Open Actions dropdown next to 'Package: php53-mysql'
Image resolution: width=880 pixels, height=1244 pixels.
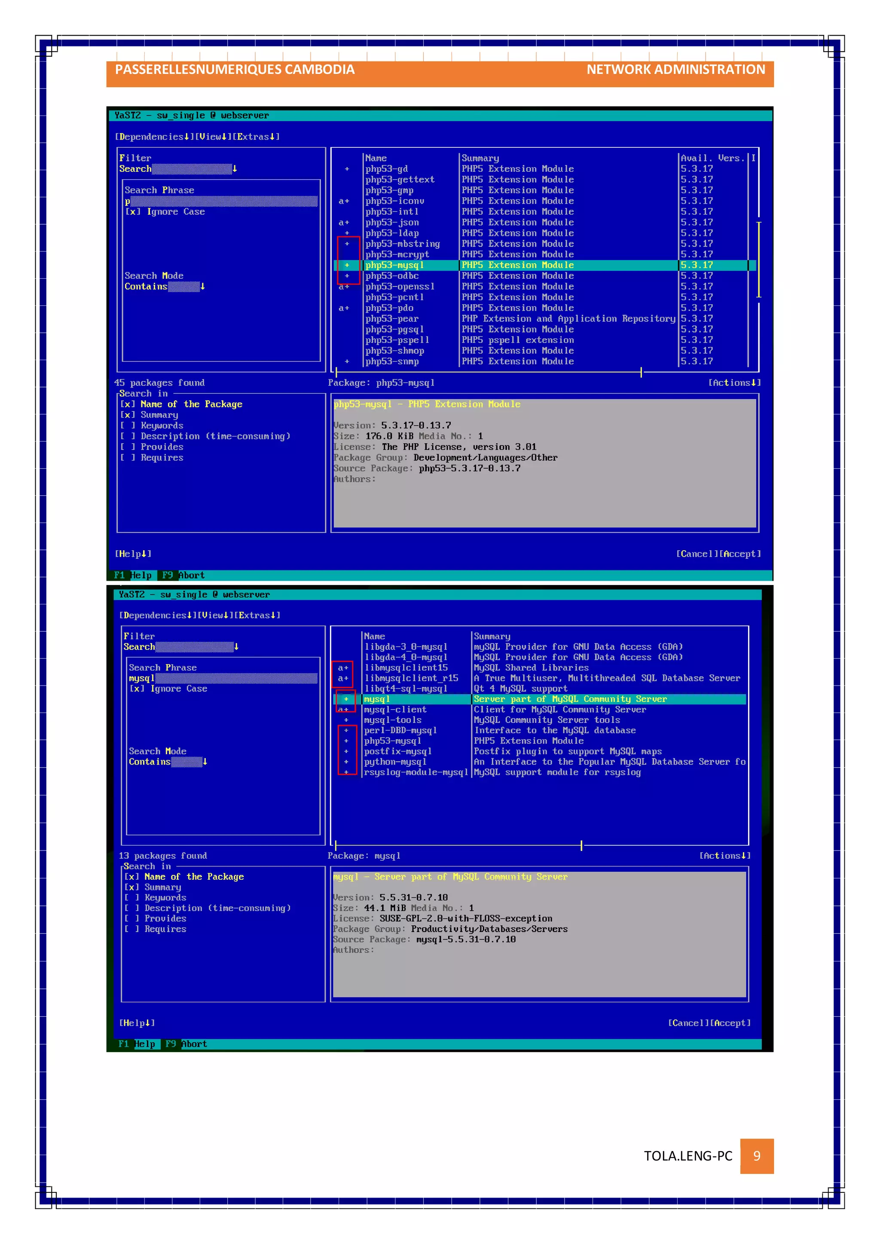[x=734, y=383]
